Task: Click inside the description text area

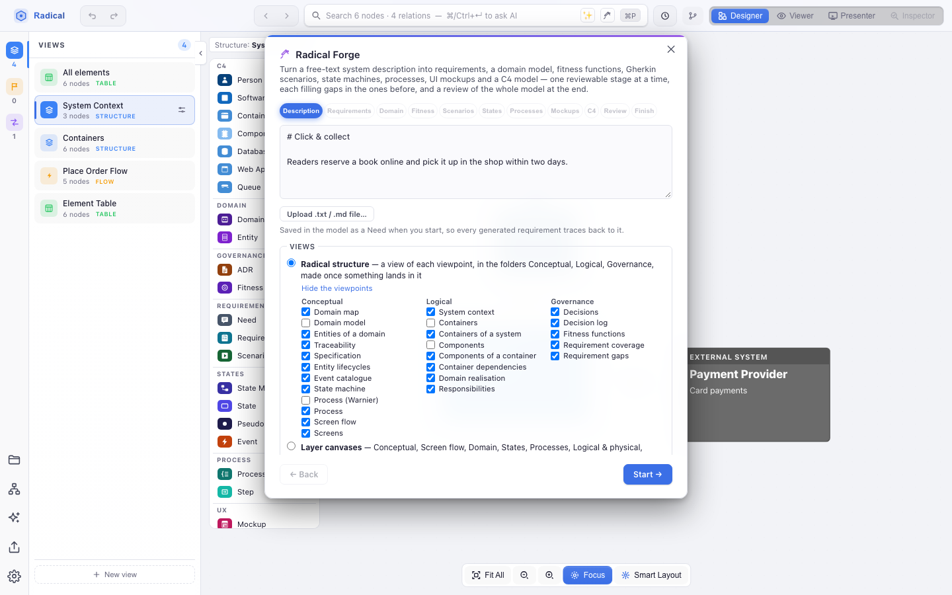Action: [x=476, y=162]
